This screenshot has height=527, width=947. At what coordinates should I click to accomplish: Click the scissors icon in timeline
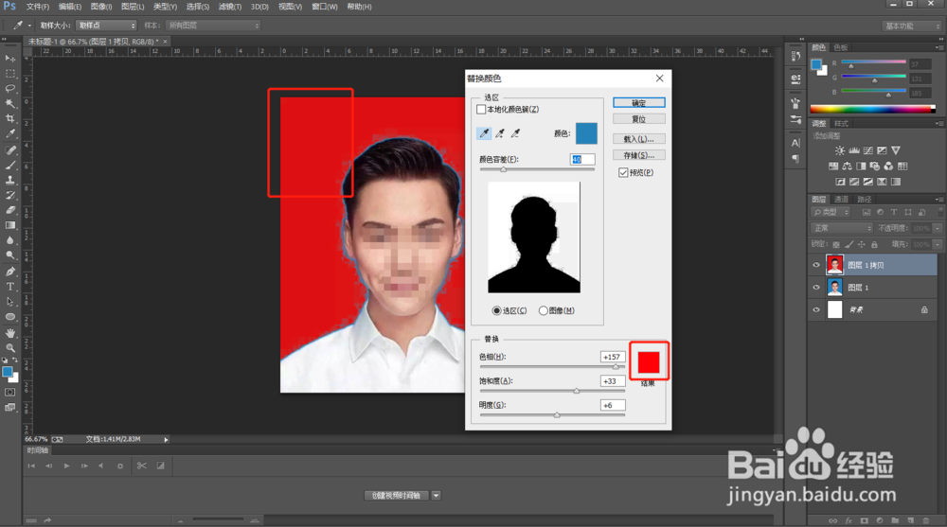[141, 466]
